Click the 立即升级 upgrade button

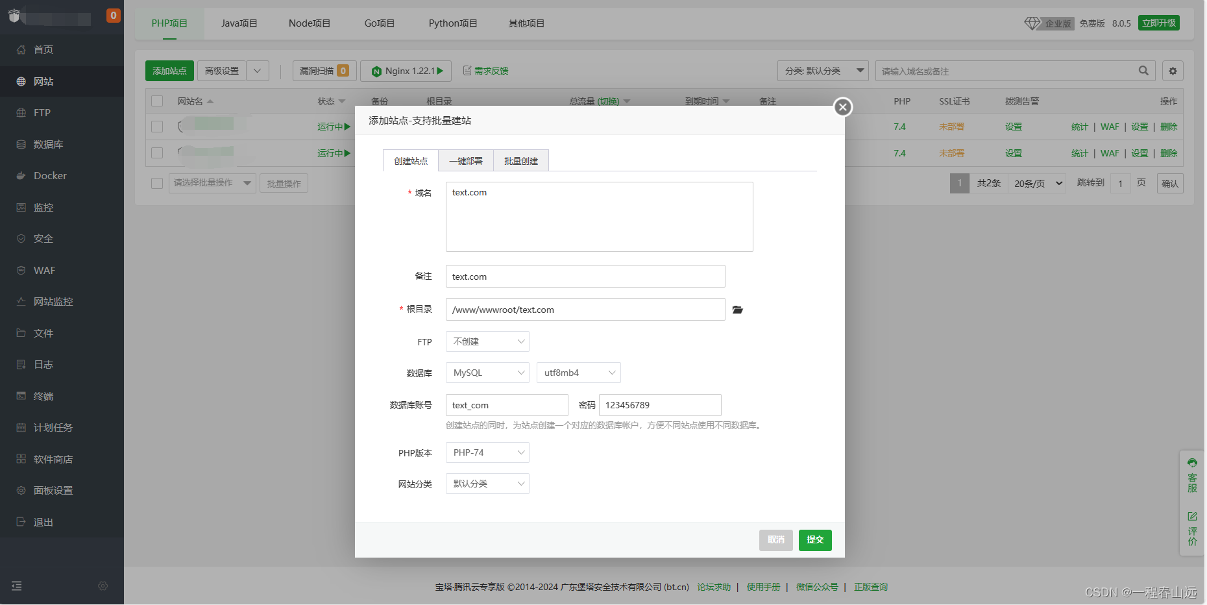(x=1158, y=22)
